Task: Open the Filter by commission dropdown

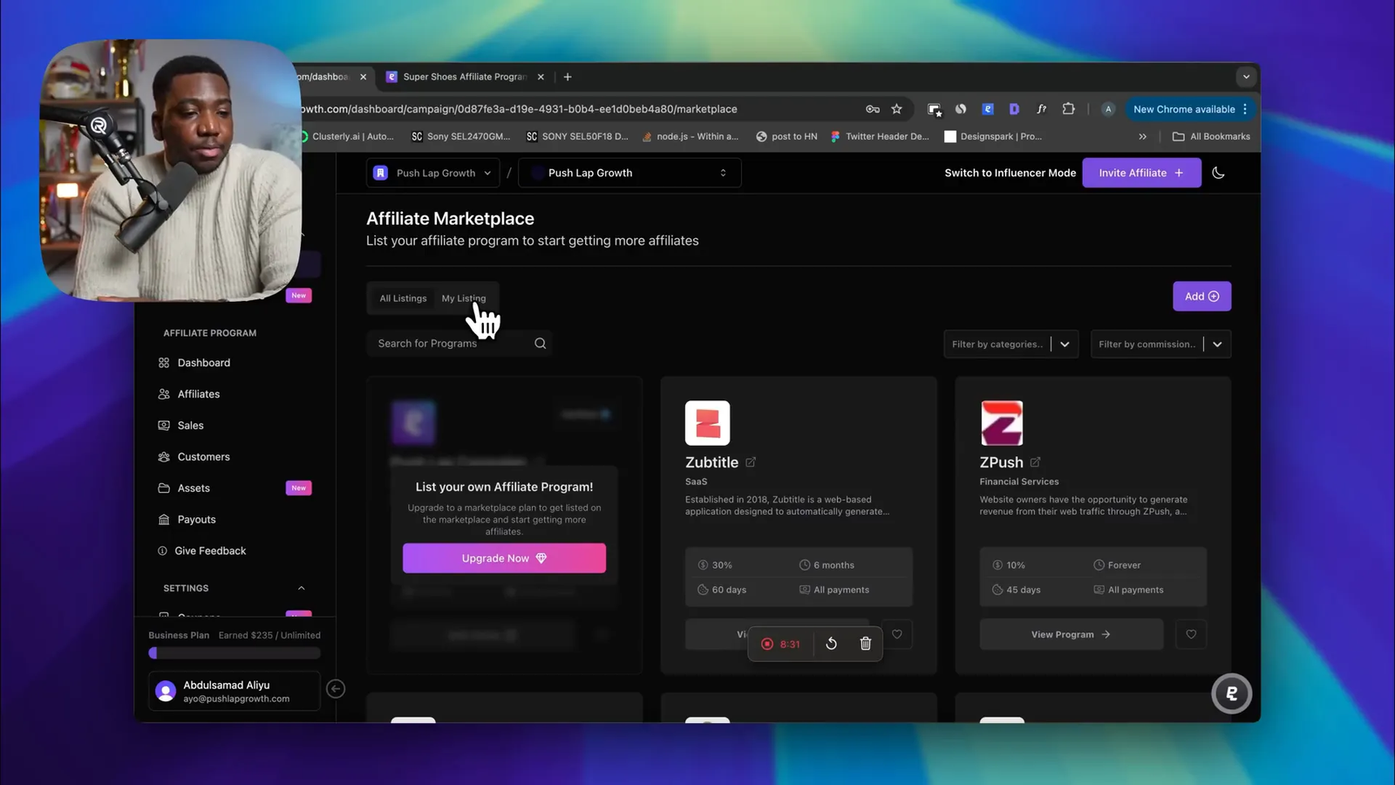Action: [1160, 345]
